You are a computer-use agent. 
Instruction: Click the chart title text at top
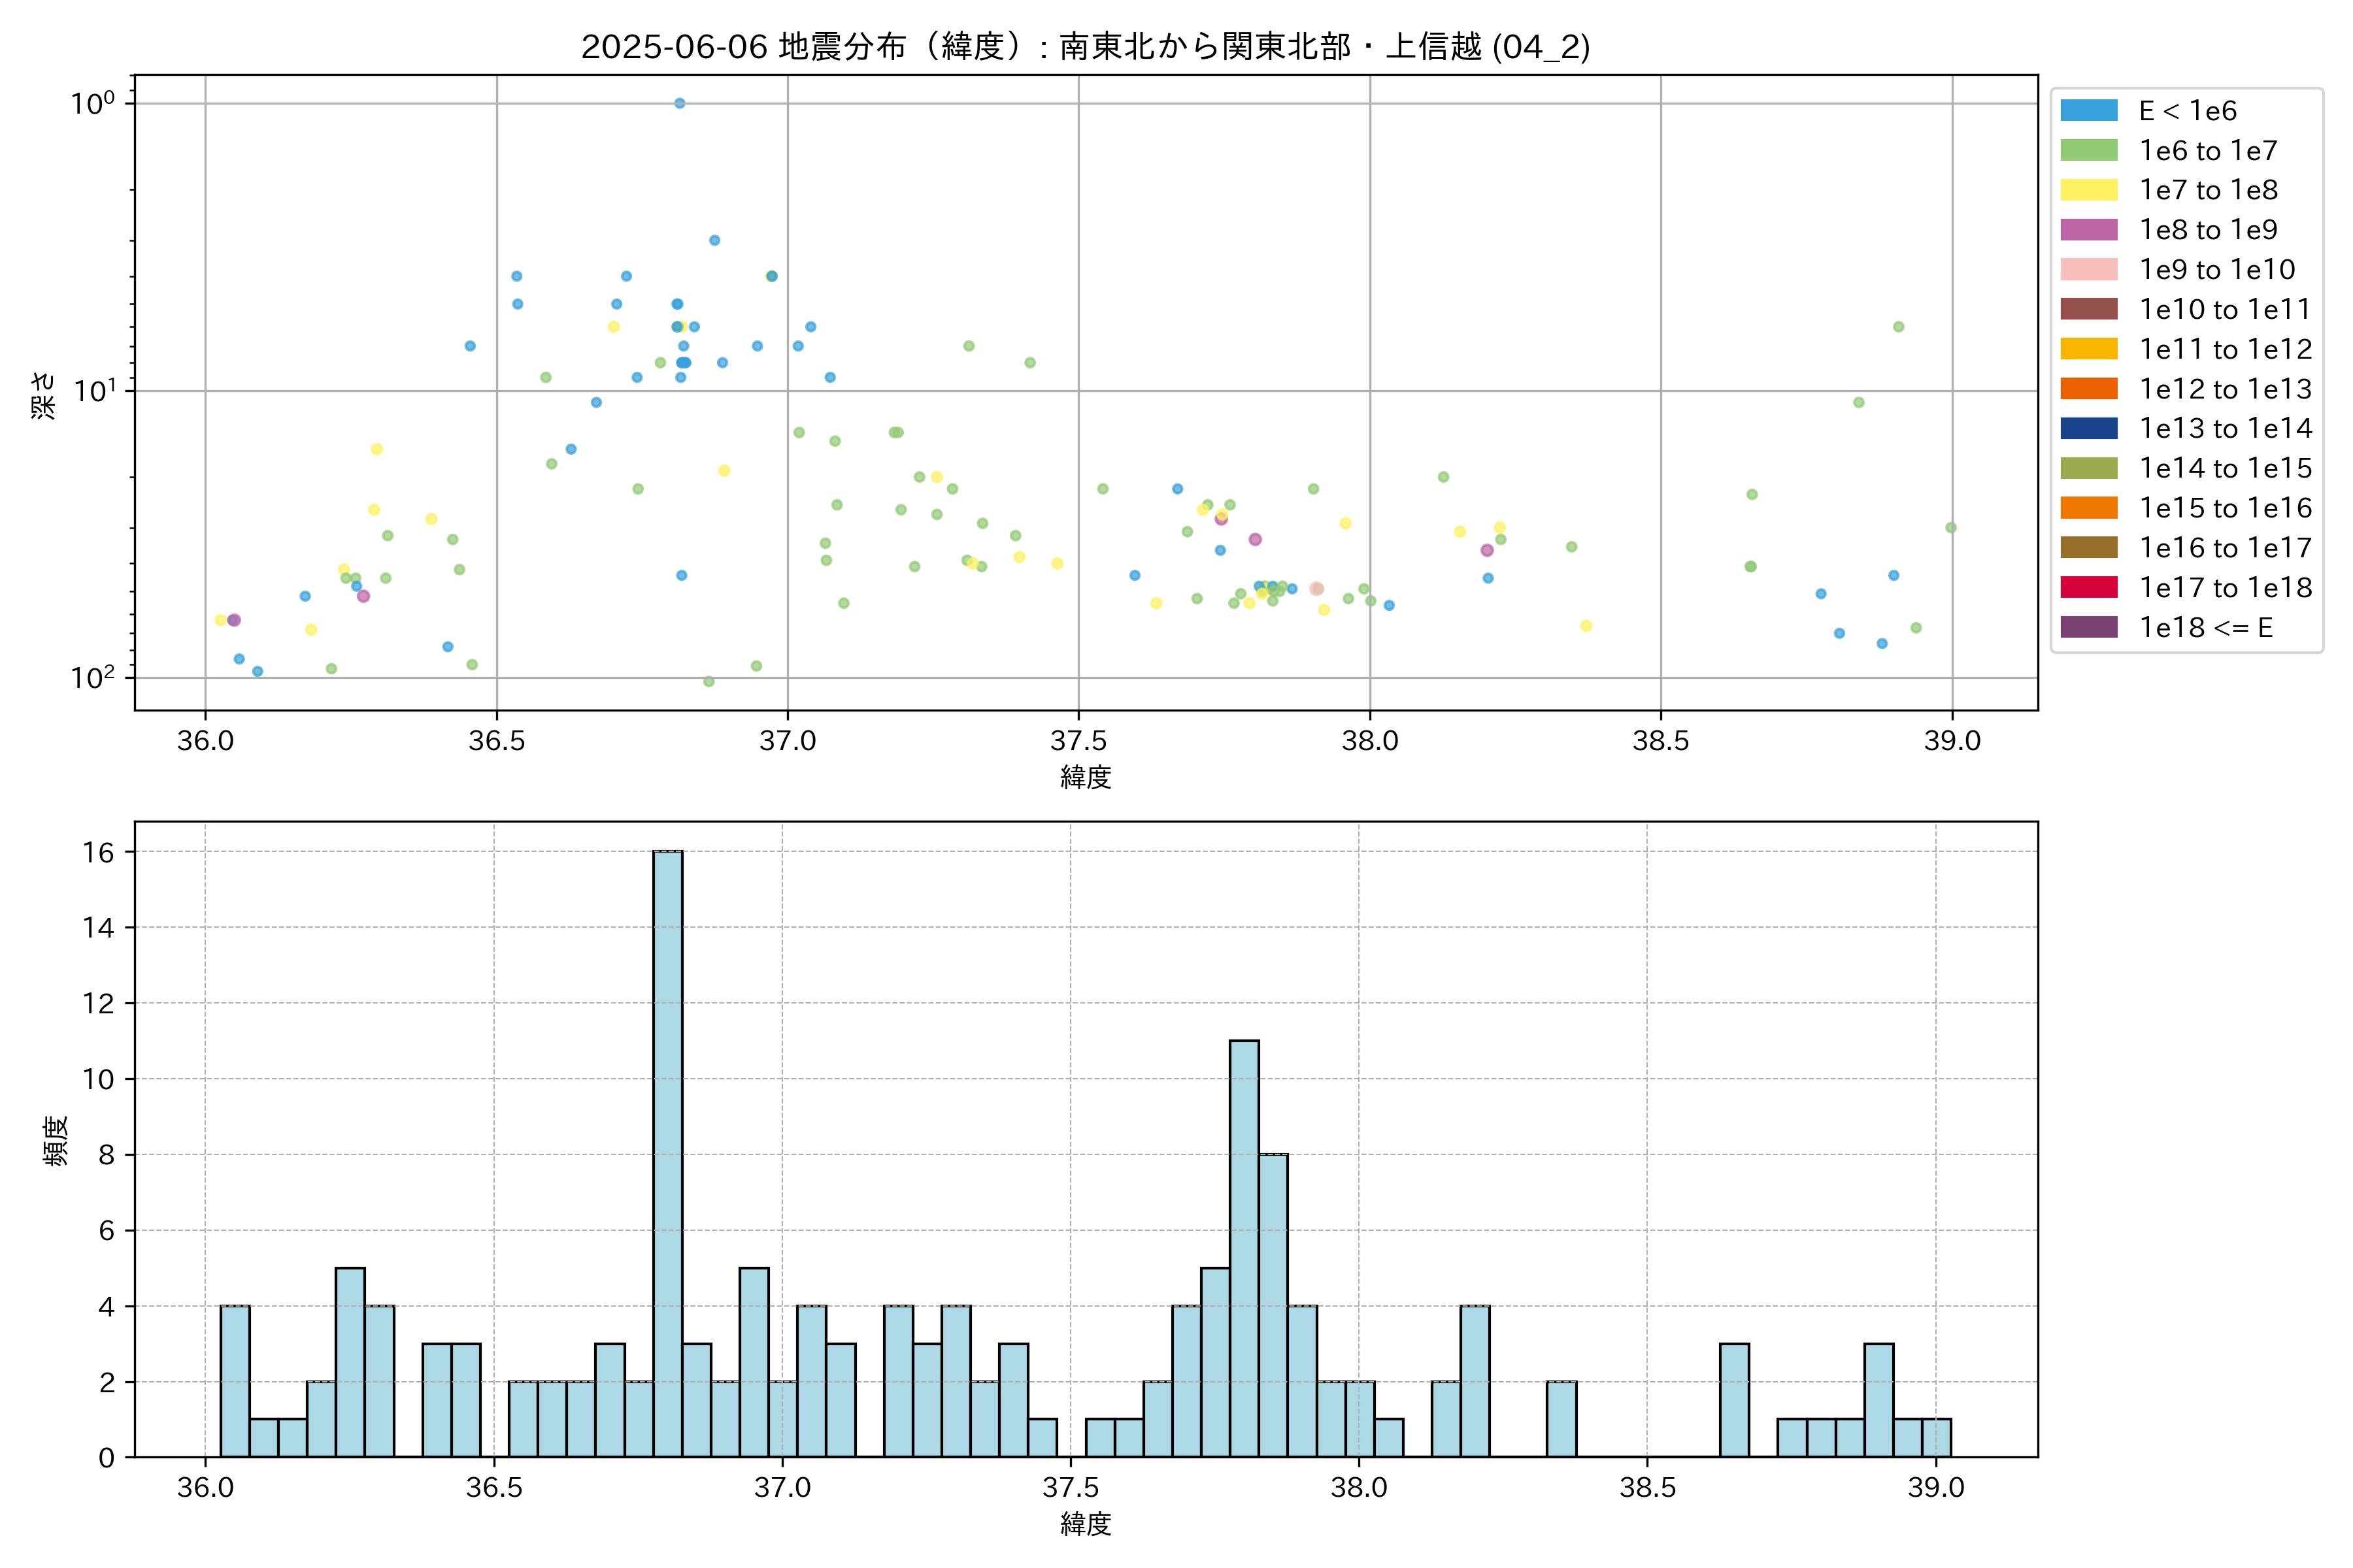[1086, 46]
